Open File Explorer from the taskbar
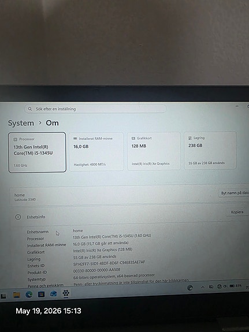Viewport: 249px width, 332px height. coord(17,295)
